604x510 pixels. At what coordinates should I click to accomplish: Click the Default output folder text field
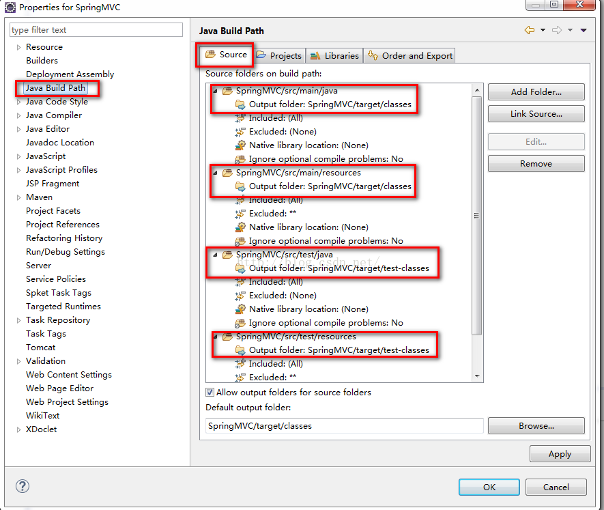[x=345, y=425]
